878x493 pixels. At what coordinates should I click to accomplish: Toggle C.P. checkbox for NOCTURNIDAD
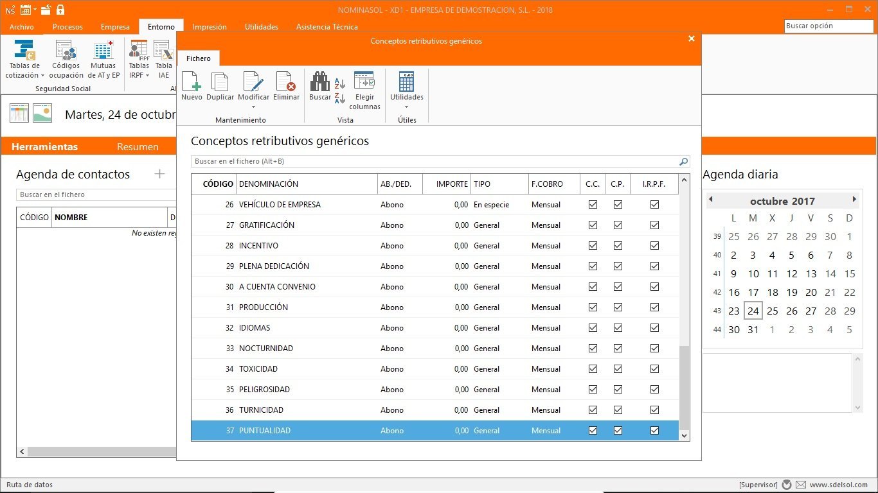[618, 349]
